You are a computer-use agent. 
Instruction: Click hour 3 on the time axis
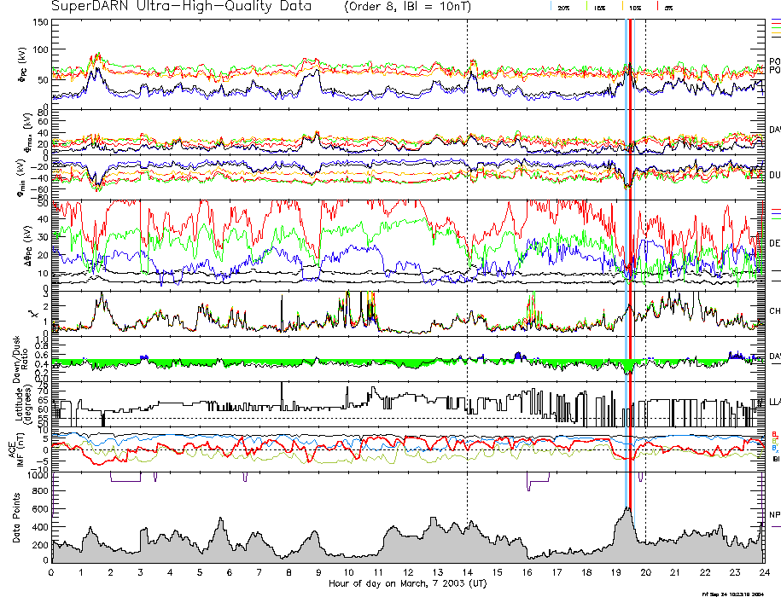[141, 572]
